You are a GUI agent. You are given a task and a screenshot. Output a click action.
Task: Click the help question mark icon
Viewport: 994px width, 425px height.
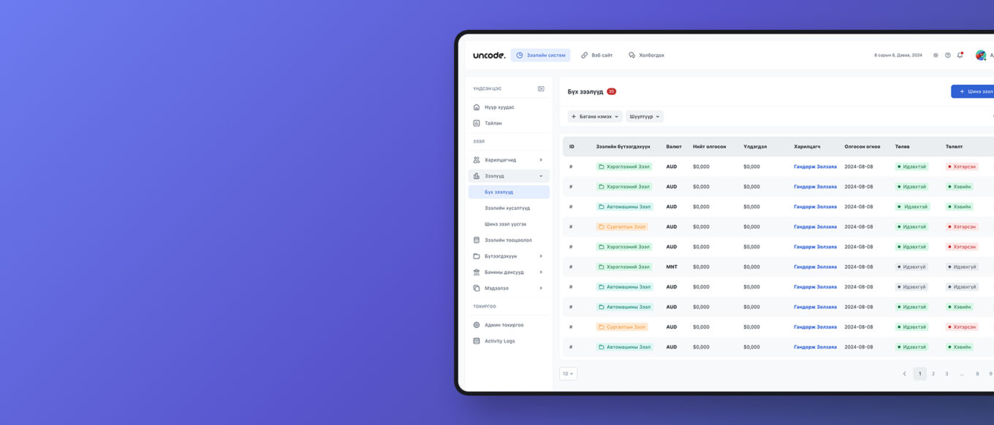(x=948, y=55)
